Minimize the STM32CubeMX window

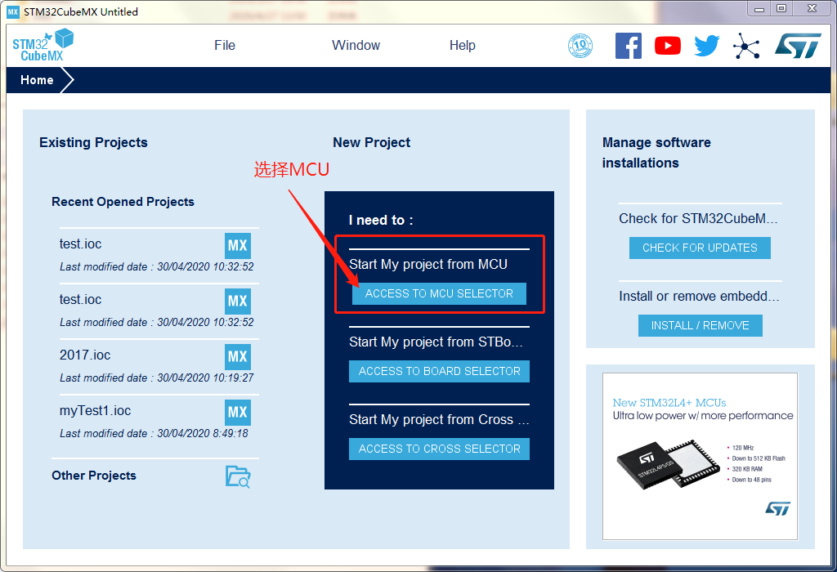coord(759,8)
